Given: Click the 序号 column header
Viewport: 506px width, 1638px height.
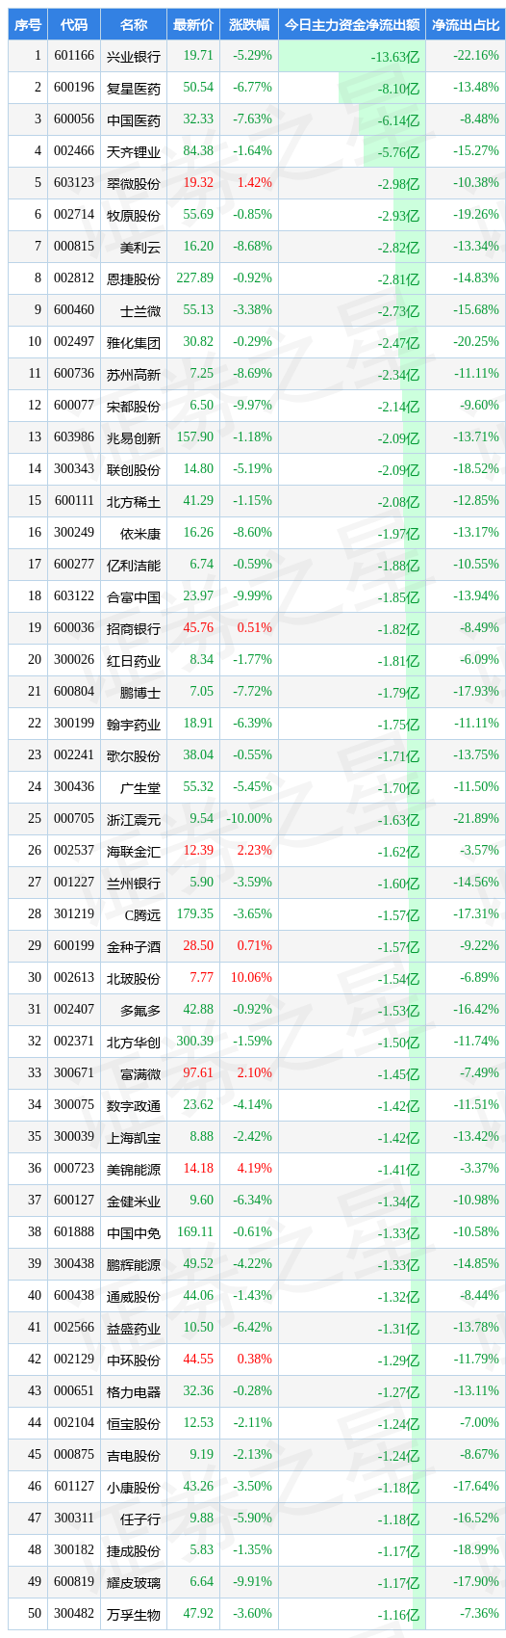Looking at the screenshot, I should [27, 25].
